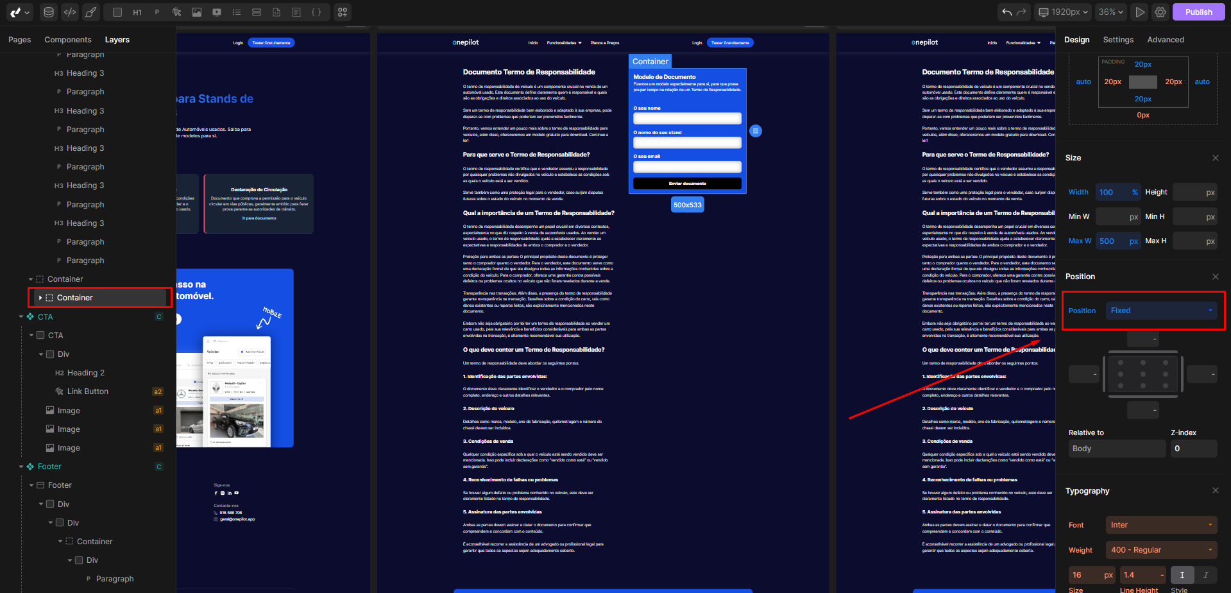Open site settings gear
The image size is (1231, 593).
coord(1160,12)
